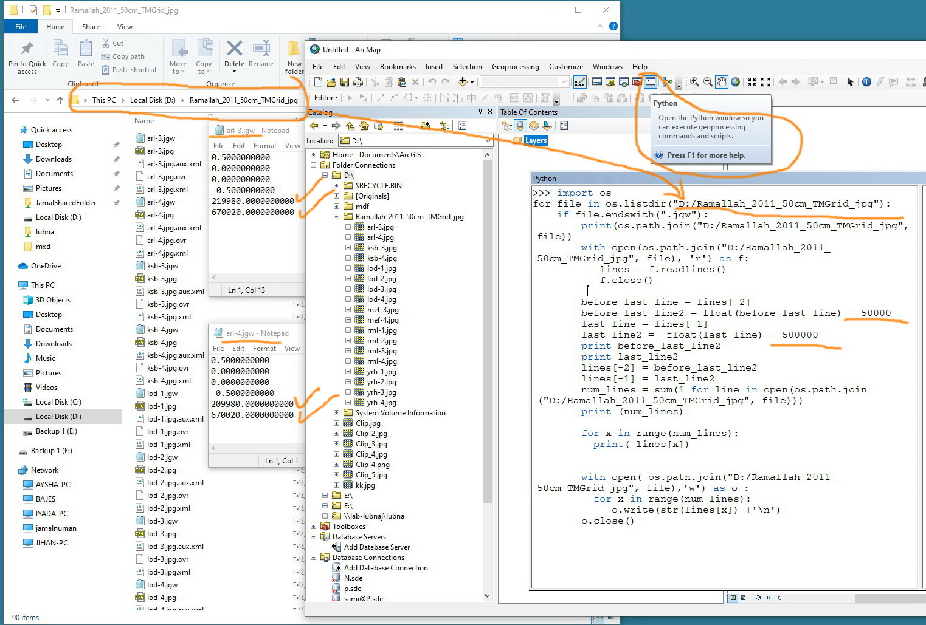Click the Add Data toolbar button
Viewport: 926px width, 625px height.
(x=463, y=82)
